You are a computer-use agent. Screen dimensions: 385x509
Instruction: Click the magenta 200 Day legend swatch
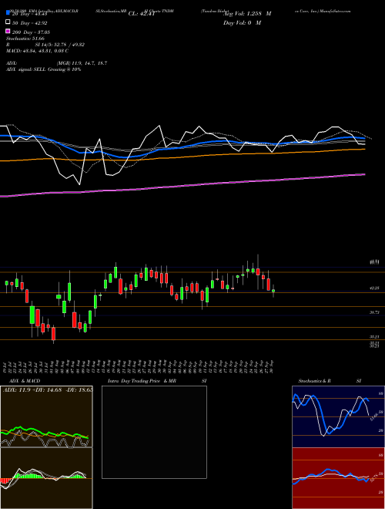pyautogui.click(x=8, y=32)
